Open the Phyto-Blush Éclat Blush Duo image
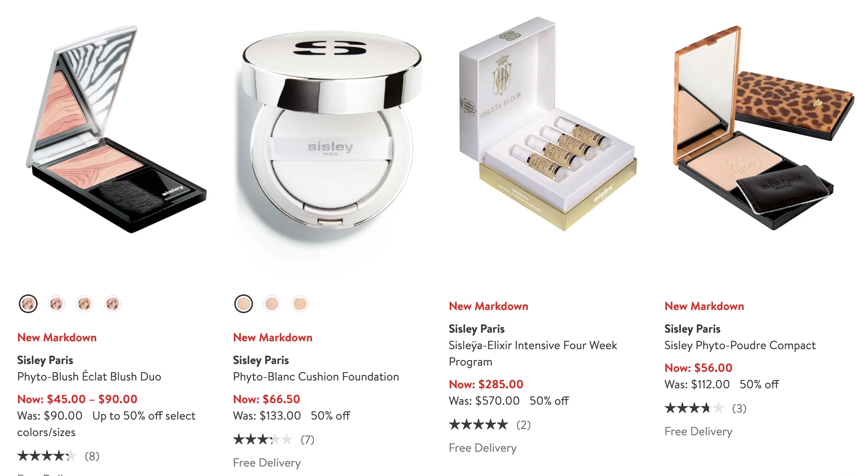This screenshot has height=476, width=857. 116,129
